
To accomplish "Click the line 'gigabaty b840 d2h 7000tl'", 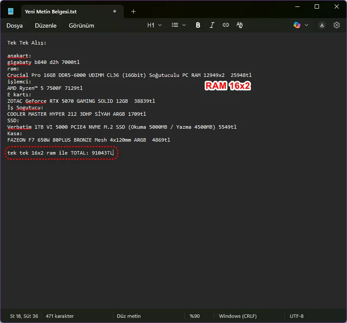I will click(44, 62).
